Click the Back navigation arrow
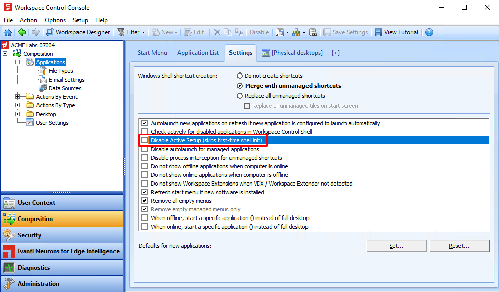Viewport: 499px width, 292px height. (x=21, y=32)
